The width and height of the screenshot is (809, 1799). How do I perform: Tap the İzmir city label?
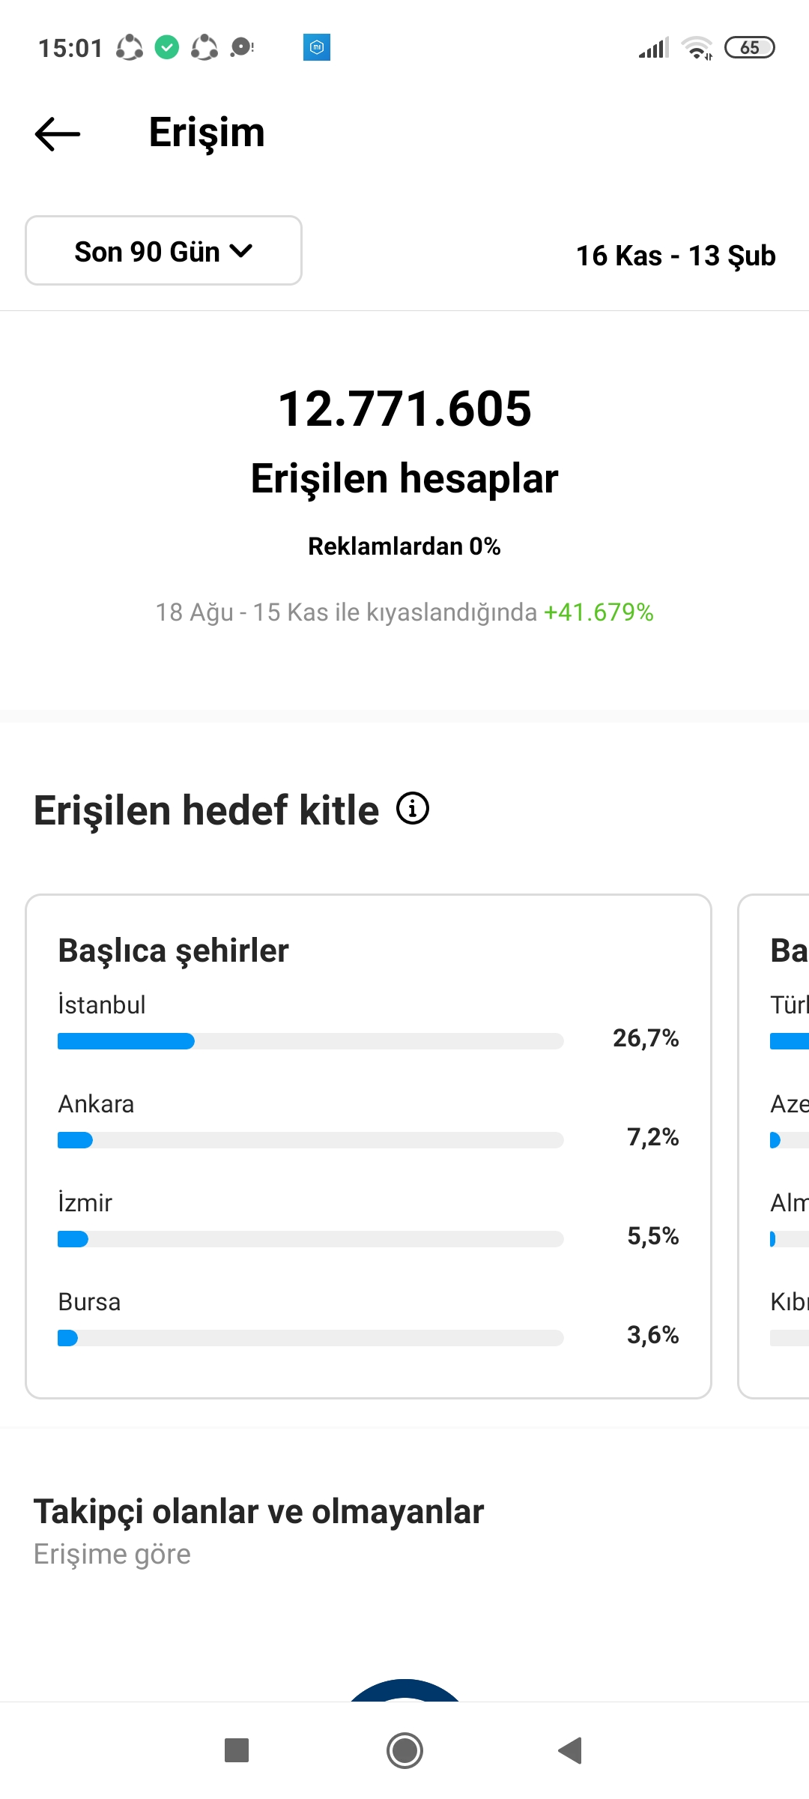[x=85, y=1202]
